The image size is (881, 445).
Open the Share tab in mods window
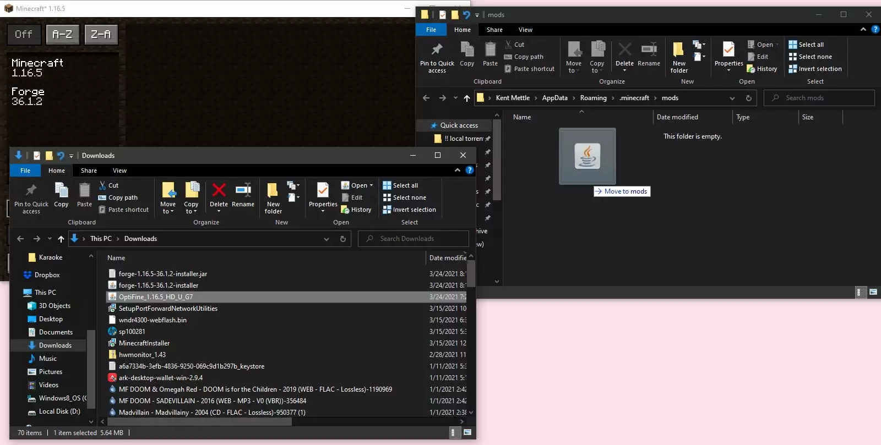(x=494, y=30)
